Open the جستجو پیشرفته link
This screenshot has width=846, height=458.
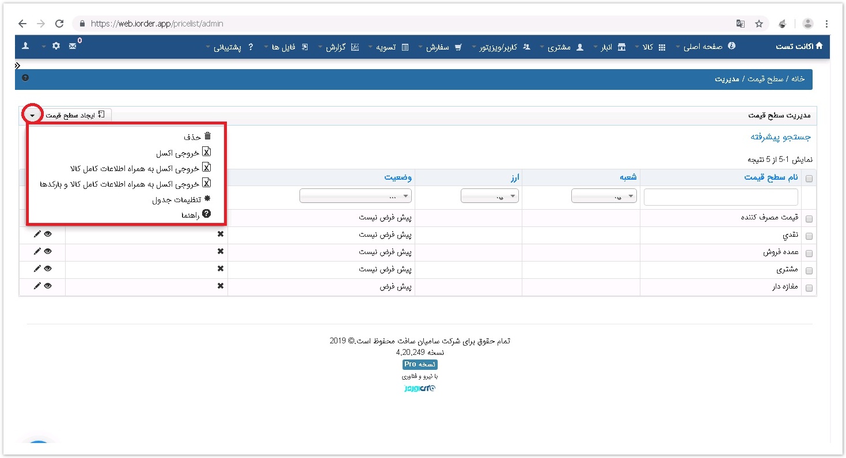coord(780,137)
